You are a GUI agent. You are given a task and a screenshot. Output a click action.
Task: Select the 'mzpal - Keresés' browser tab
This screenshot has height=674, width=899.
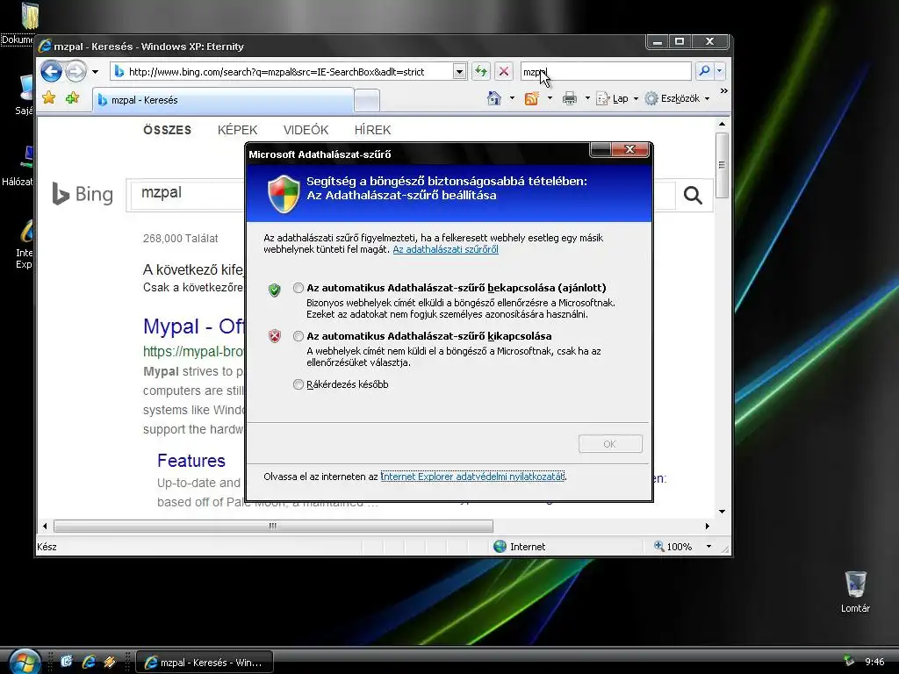[222, 100]
